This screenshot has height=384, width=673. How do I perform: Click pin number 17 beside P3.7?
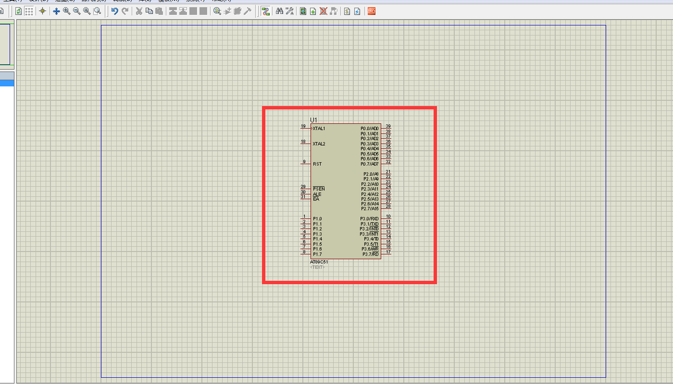(388, 252)
